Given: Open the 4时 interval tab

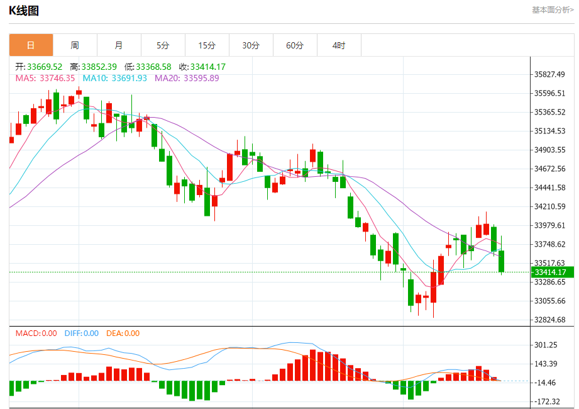Looking at the screenshot, I should [x=339, y=45].
